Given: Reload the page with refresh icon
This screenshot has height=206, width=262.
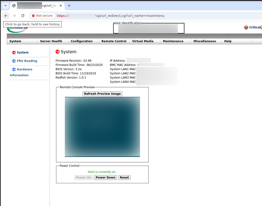Looking at the screenshot, I should click(x=23, y=16).
